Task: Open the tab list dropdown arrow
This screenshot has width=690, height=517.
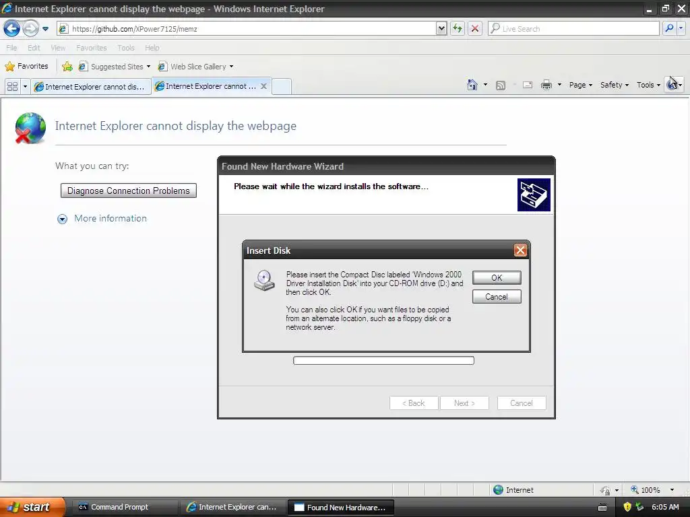Action: point(25,86)
